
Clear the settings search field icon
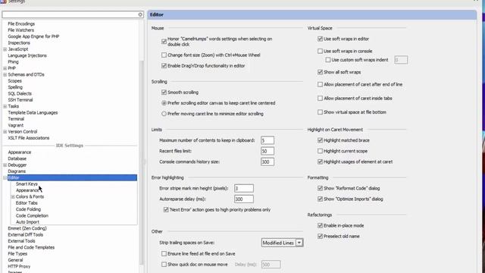click(x=140, y=14)
